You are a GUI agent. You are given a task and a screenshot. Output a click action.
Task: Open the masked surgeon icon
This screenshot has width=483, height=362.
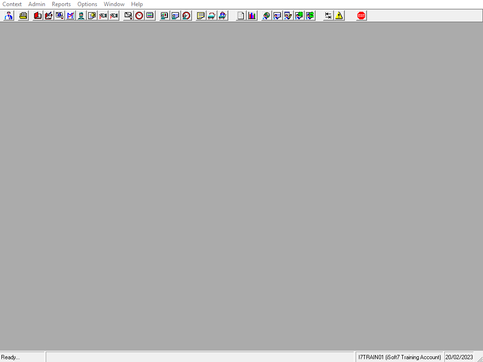coord(81,16)
